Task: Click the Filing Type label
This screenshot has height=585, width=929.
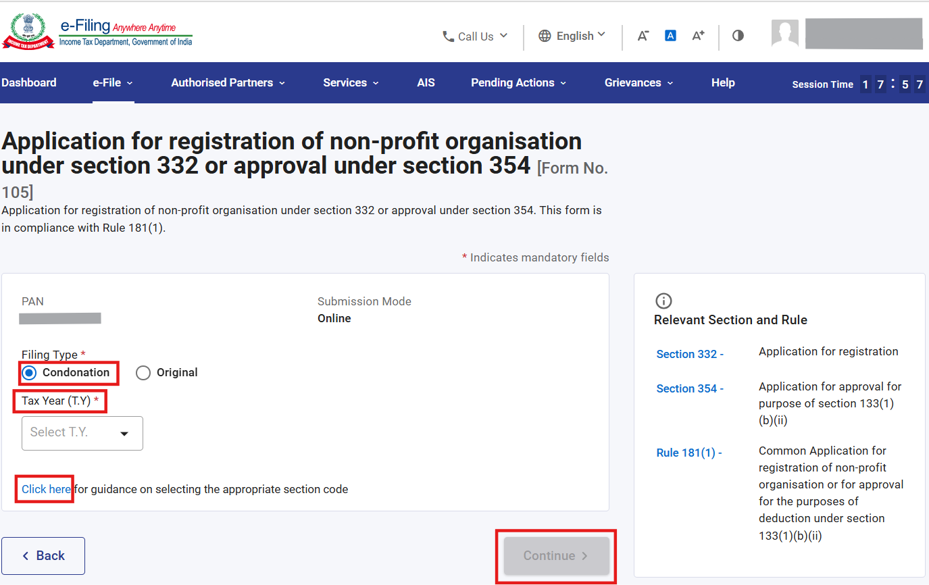Action: (x=53, y=355)
